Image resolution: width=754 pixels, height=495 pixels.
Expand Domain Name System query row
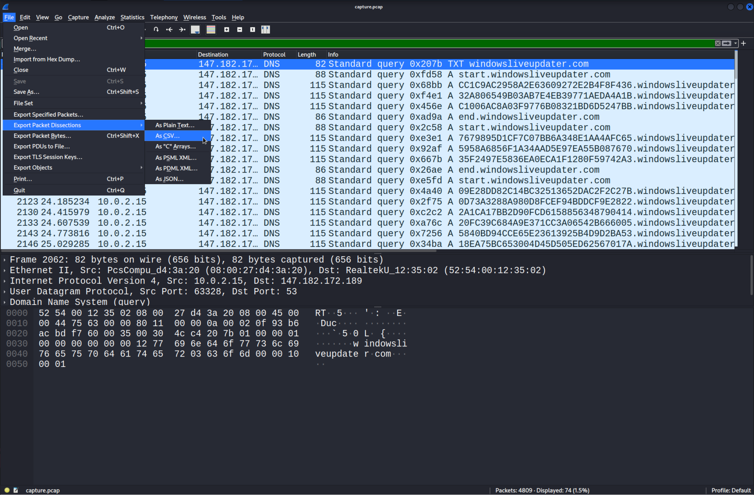coord(5,302)
